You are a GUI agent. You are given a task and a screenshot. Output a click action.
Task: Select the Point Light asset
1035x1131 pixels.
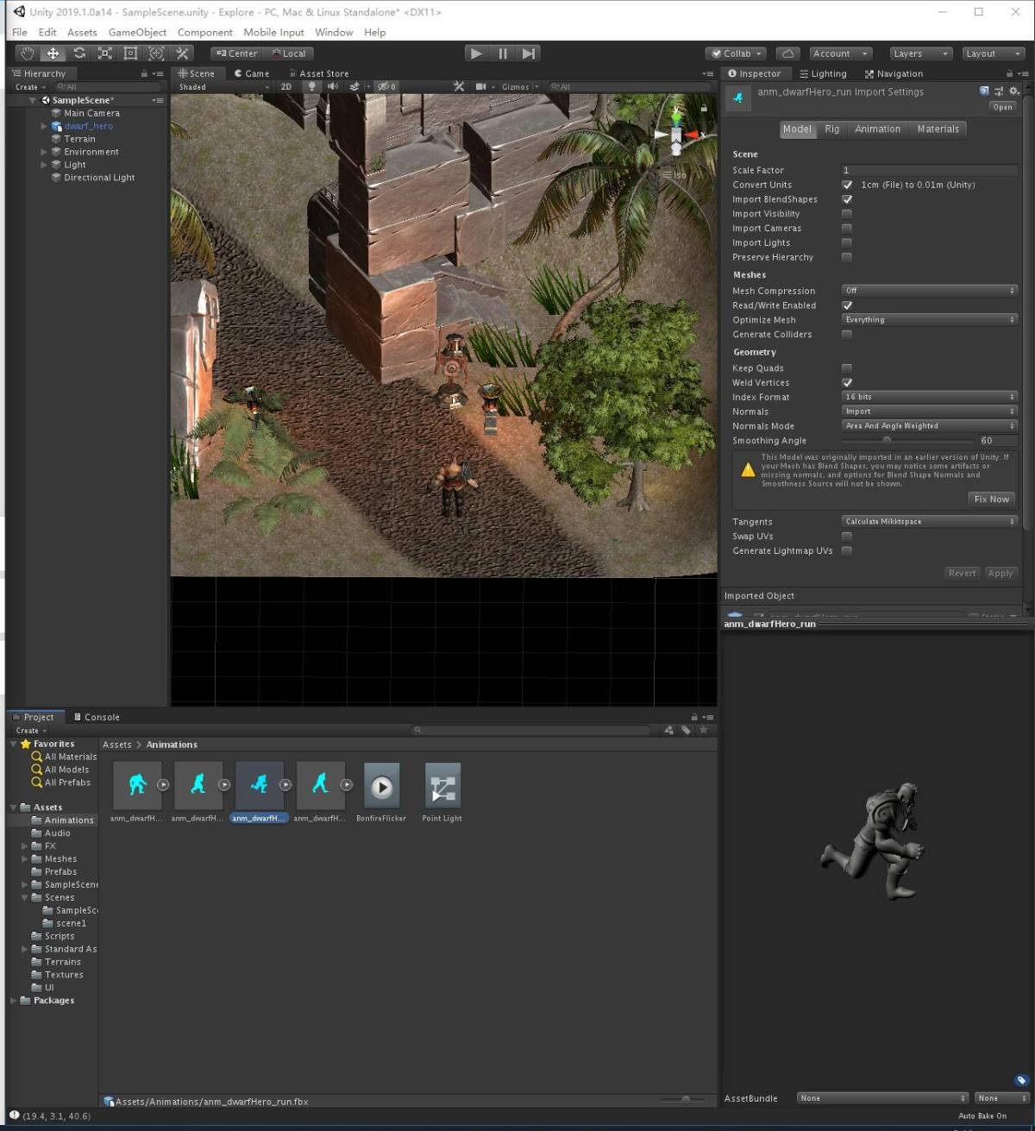pos(442,791)
